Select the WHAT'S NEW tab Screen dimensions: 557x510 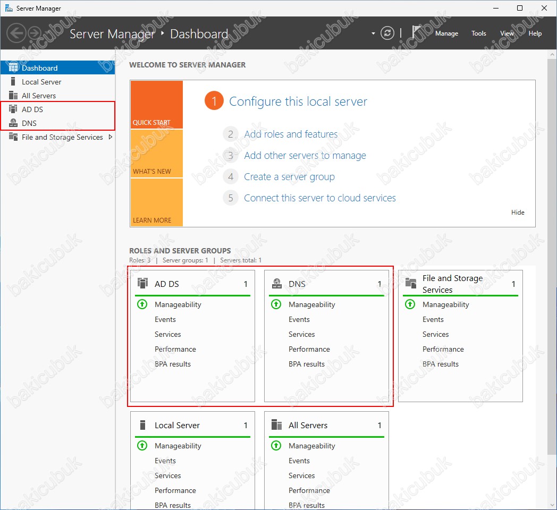[x=157, y=154]
